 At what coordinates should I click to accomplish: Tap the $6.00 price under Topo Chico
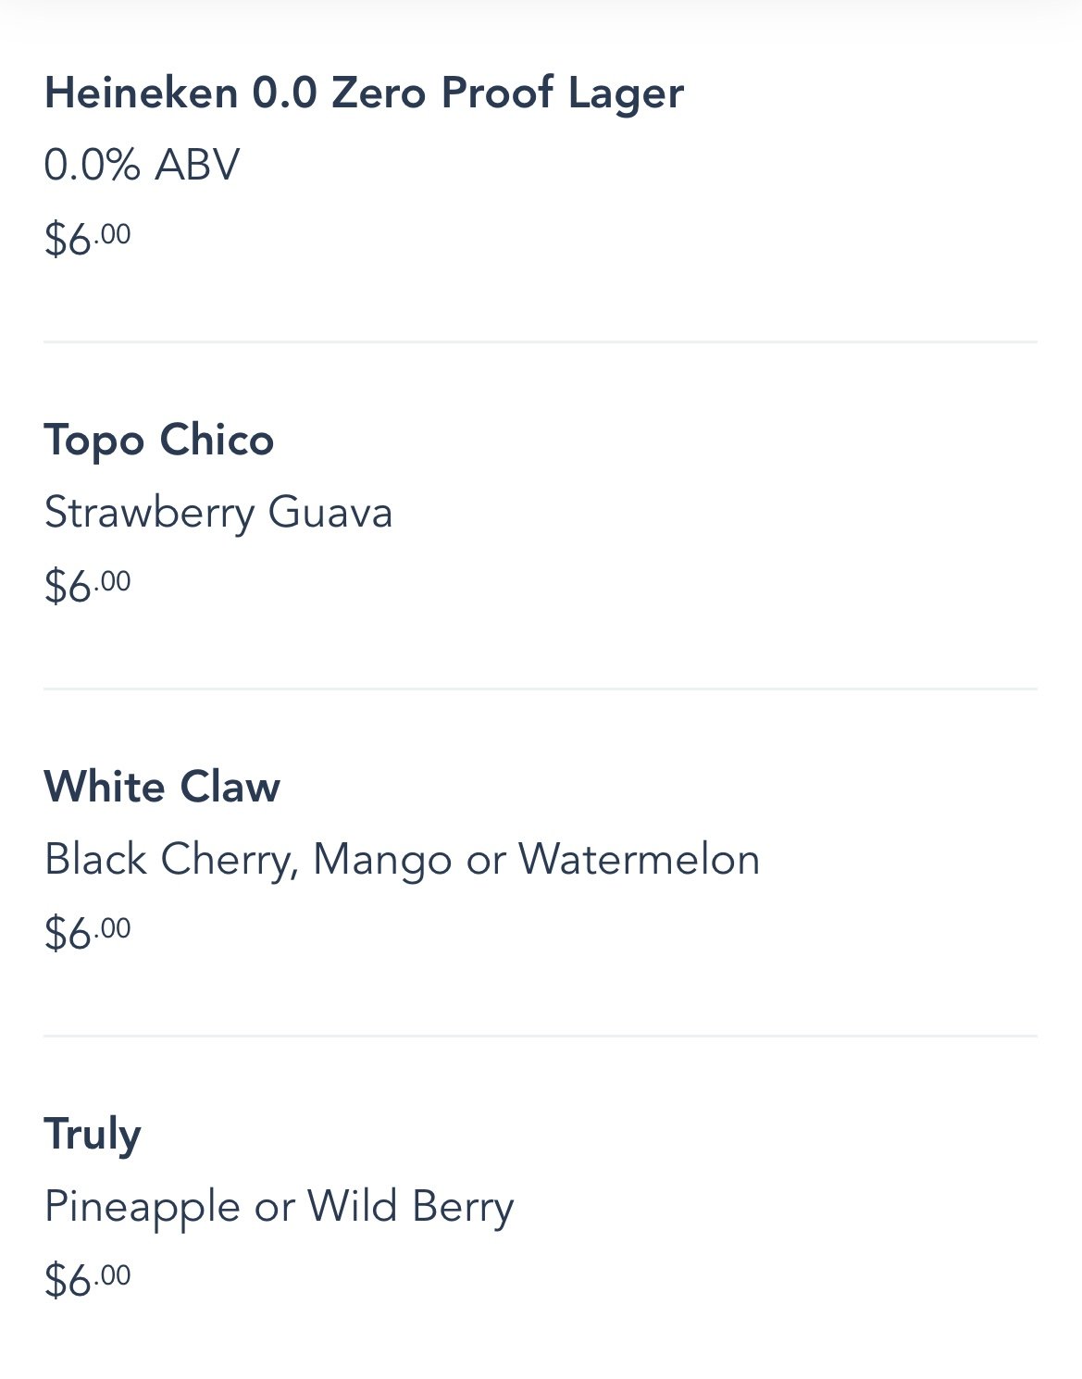(x=87, y=586)
